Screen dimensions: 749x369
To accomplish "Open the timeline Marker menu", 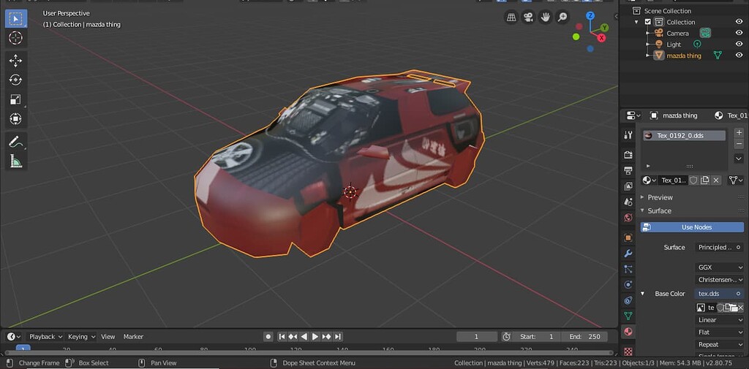I will [x=133, y=337].
